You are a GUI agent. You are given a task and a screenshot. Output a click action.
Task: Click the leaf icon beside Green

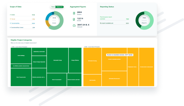pyautogui.click(x=10, y=15)
